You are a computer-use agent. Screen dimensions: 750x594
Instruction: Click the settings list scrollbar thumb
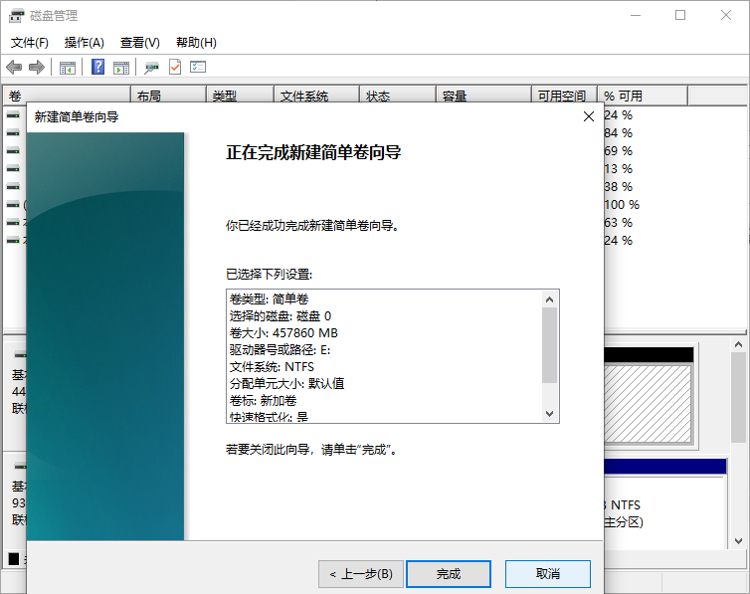[x=550, y=345]
